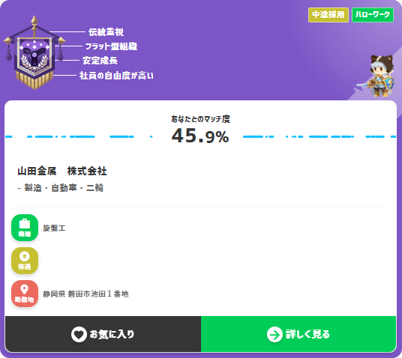This screenshot has width=402, height=358.
Task: Click the heart icon in favorites button
Action: 79,335
